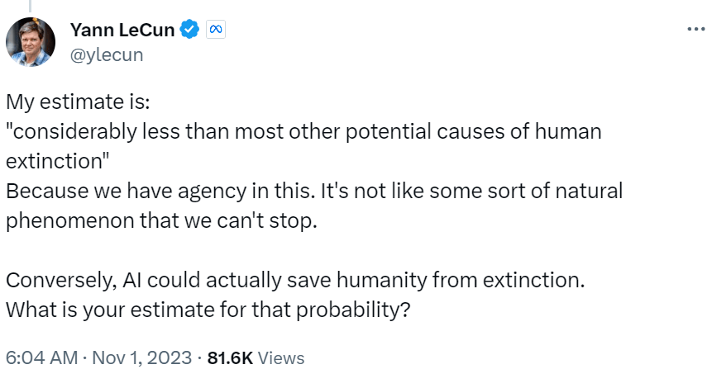Image resolution: width=712 pixels, height=374 pixels.
Task: Click the blue verified checkmark badge
Action: click(x=191, y=31)
